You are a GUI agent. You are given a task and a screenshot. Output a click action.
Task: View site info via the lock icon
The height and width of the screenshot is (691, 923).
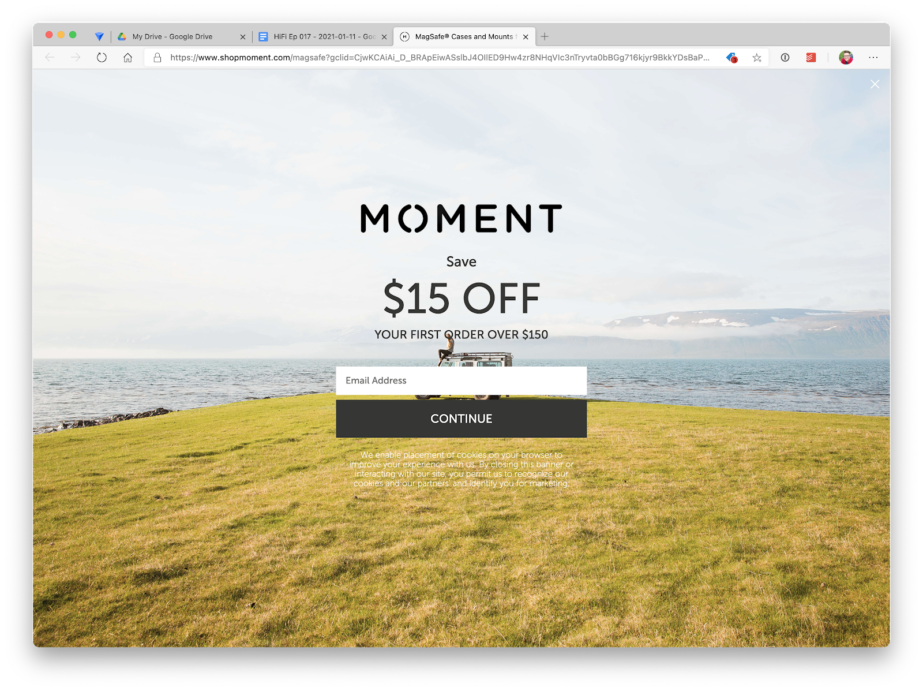(157, 57)
